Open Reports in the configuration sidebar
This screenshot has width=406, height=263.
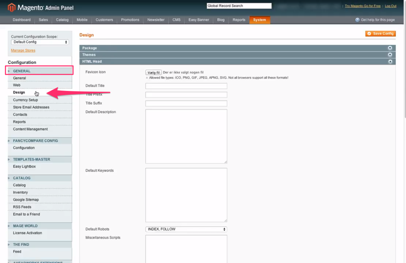click(x=40, y=122)
